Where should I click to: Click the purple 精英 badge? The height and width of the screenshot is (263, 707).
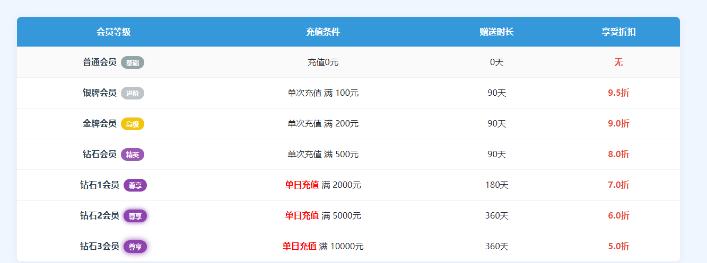tap(133, 155)
